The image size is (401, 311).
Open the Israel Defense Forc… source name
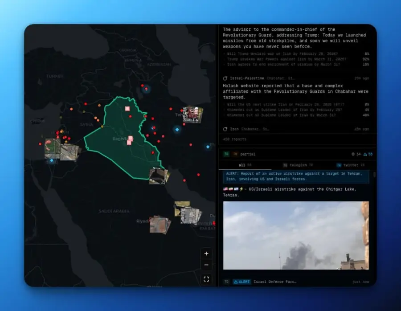coord(275,282)
